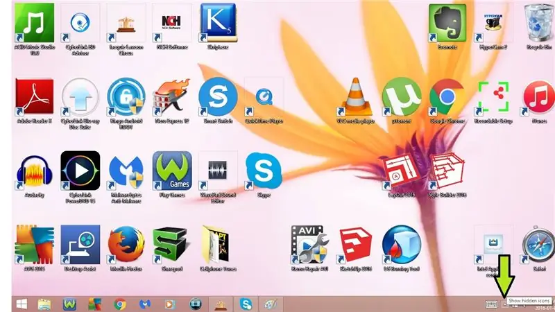Image resolution: width=555 pixels, height=312 pixels.
Task: Open File Explorer from the taskbar
Action: pos(44,304)
